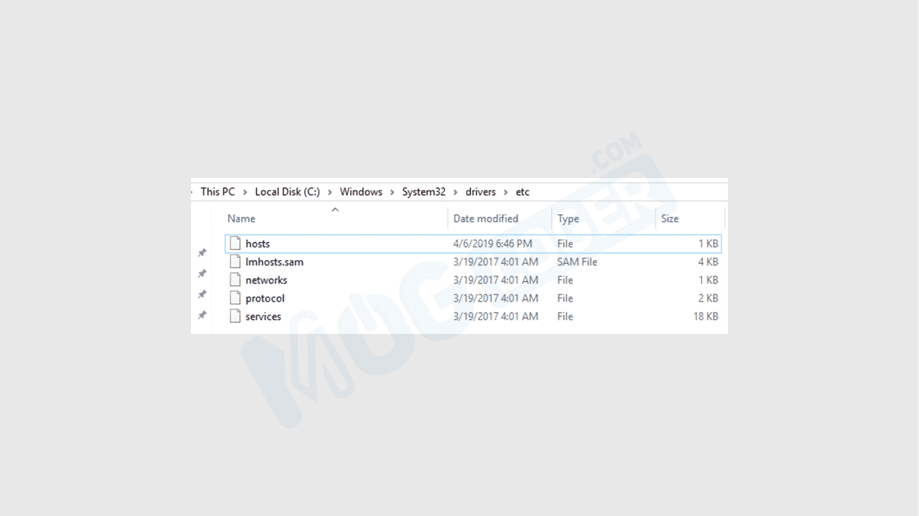The height and width of the screenshot is (516, 919).
Task: Expand the chevron after Windows
Action: click(392, 192)
